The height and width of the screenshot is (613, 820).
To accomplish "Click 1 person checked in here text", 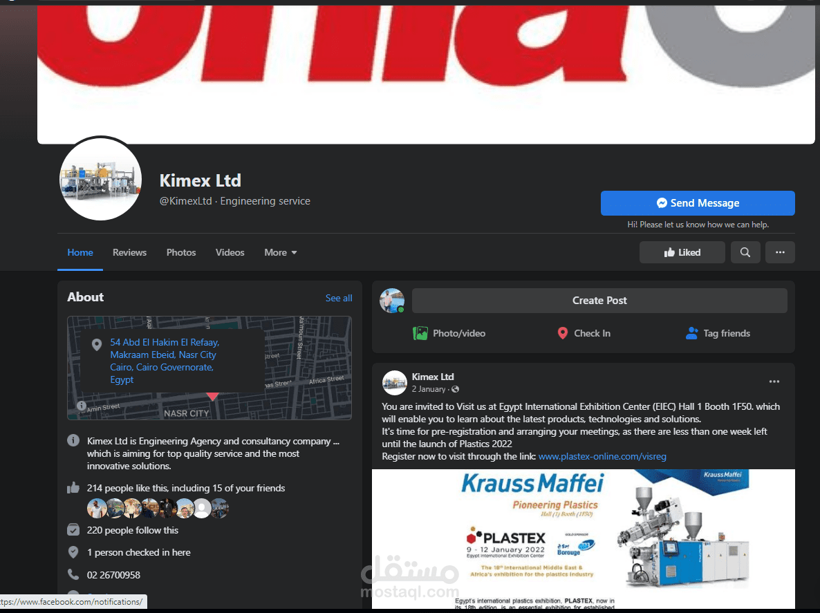I will pyautogui.click(x=138, y=552).
